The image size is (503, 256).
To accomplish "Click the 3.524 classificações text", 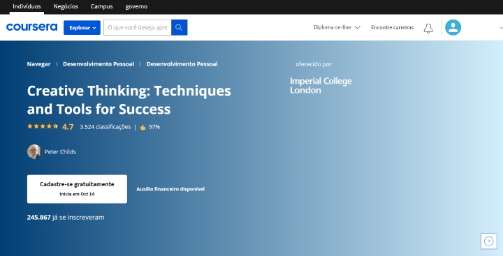I will (x=105, y=127).
